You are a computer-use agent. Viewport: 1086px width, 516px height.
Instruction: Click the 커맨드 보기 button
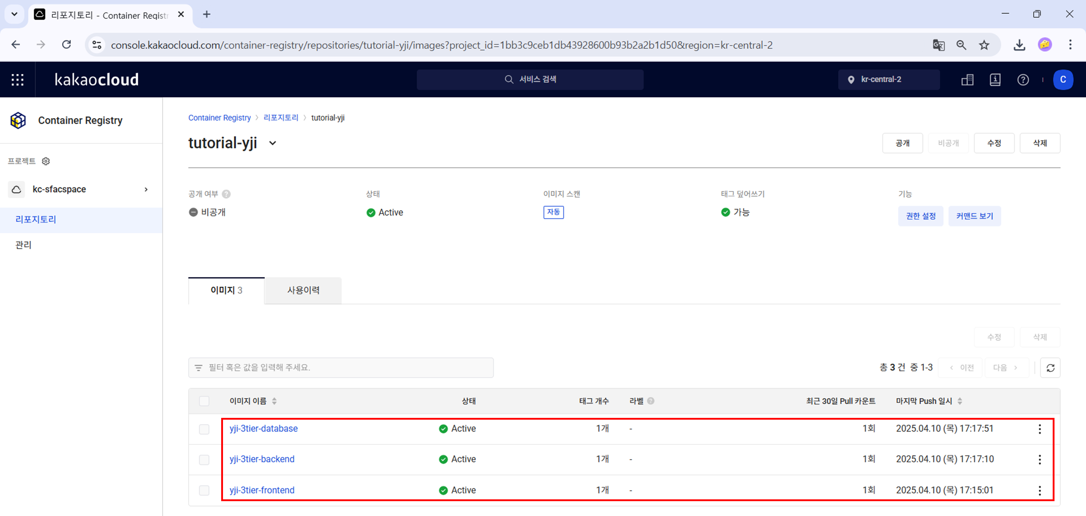[974, 216]
